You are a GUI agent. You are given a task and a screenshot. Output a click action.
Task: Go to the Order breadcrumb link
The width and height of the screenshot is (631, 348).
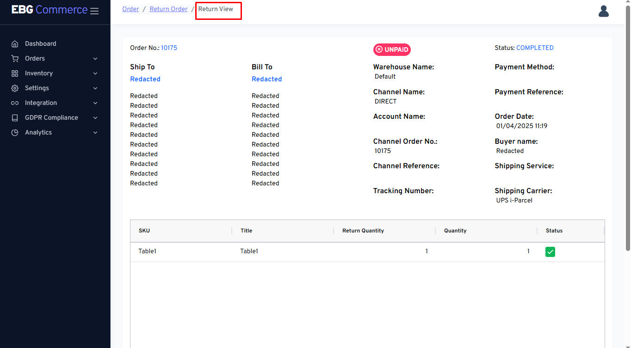[130, 9]
